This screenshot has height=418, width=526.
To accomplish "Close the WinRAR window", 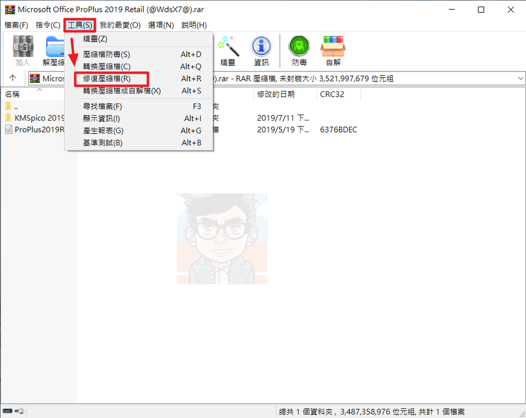I will coord(511,10).
